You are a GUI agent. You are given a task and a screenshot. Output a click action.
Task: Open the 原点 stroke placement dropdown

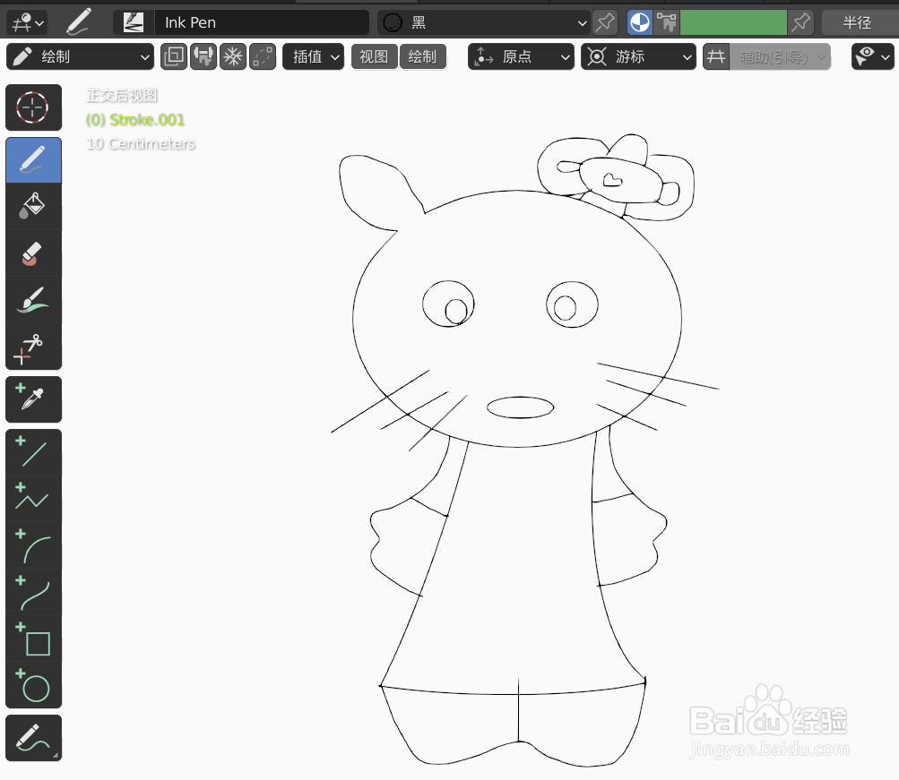(521, 56)
